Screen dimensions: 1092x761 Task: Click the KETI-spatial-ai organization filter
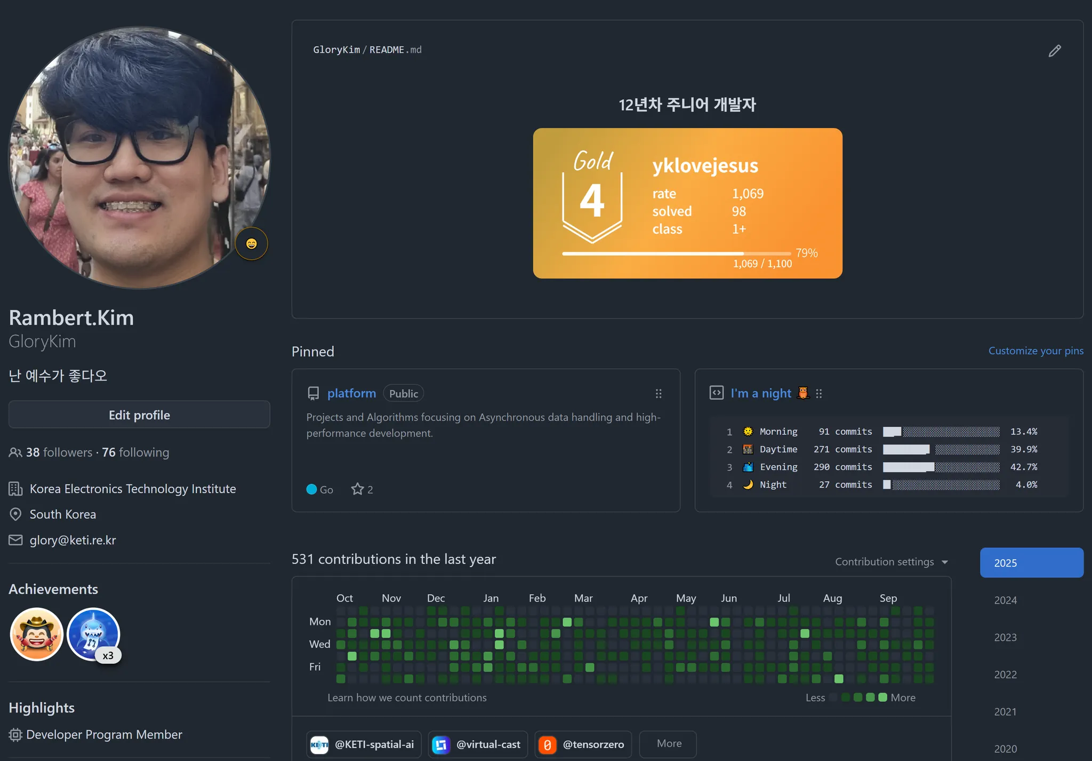[364, 744]
